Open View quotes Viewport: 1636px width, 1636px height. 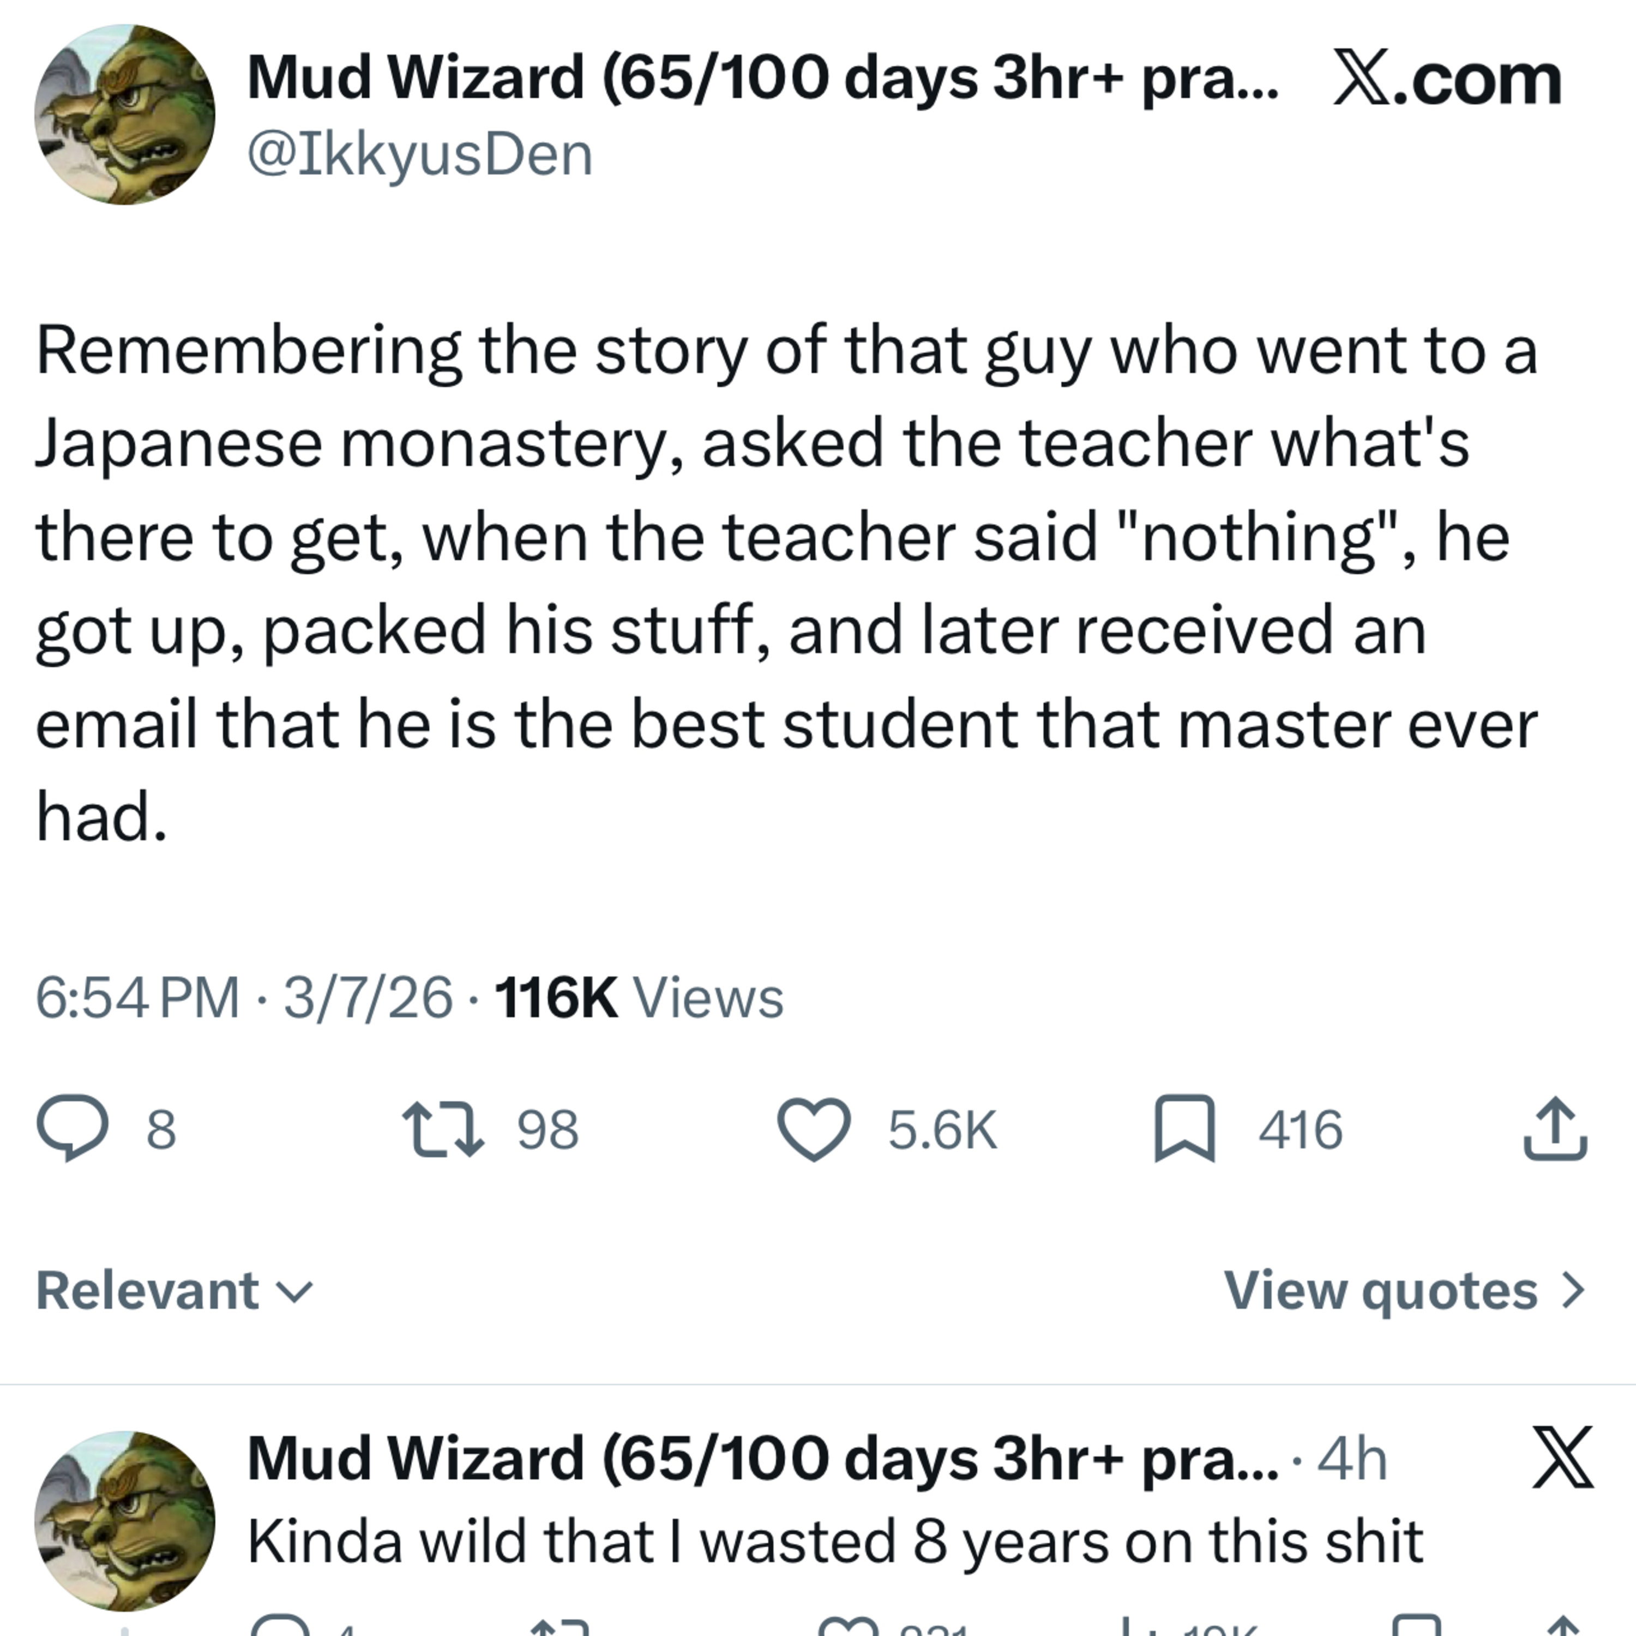1380,1290
